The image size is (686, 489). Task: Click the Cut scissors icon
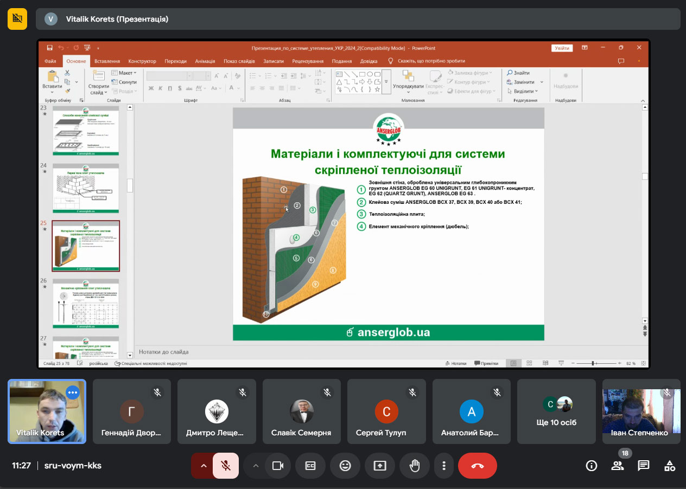67,73
